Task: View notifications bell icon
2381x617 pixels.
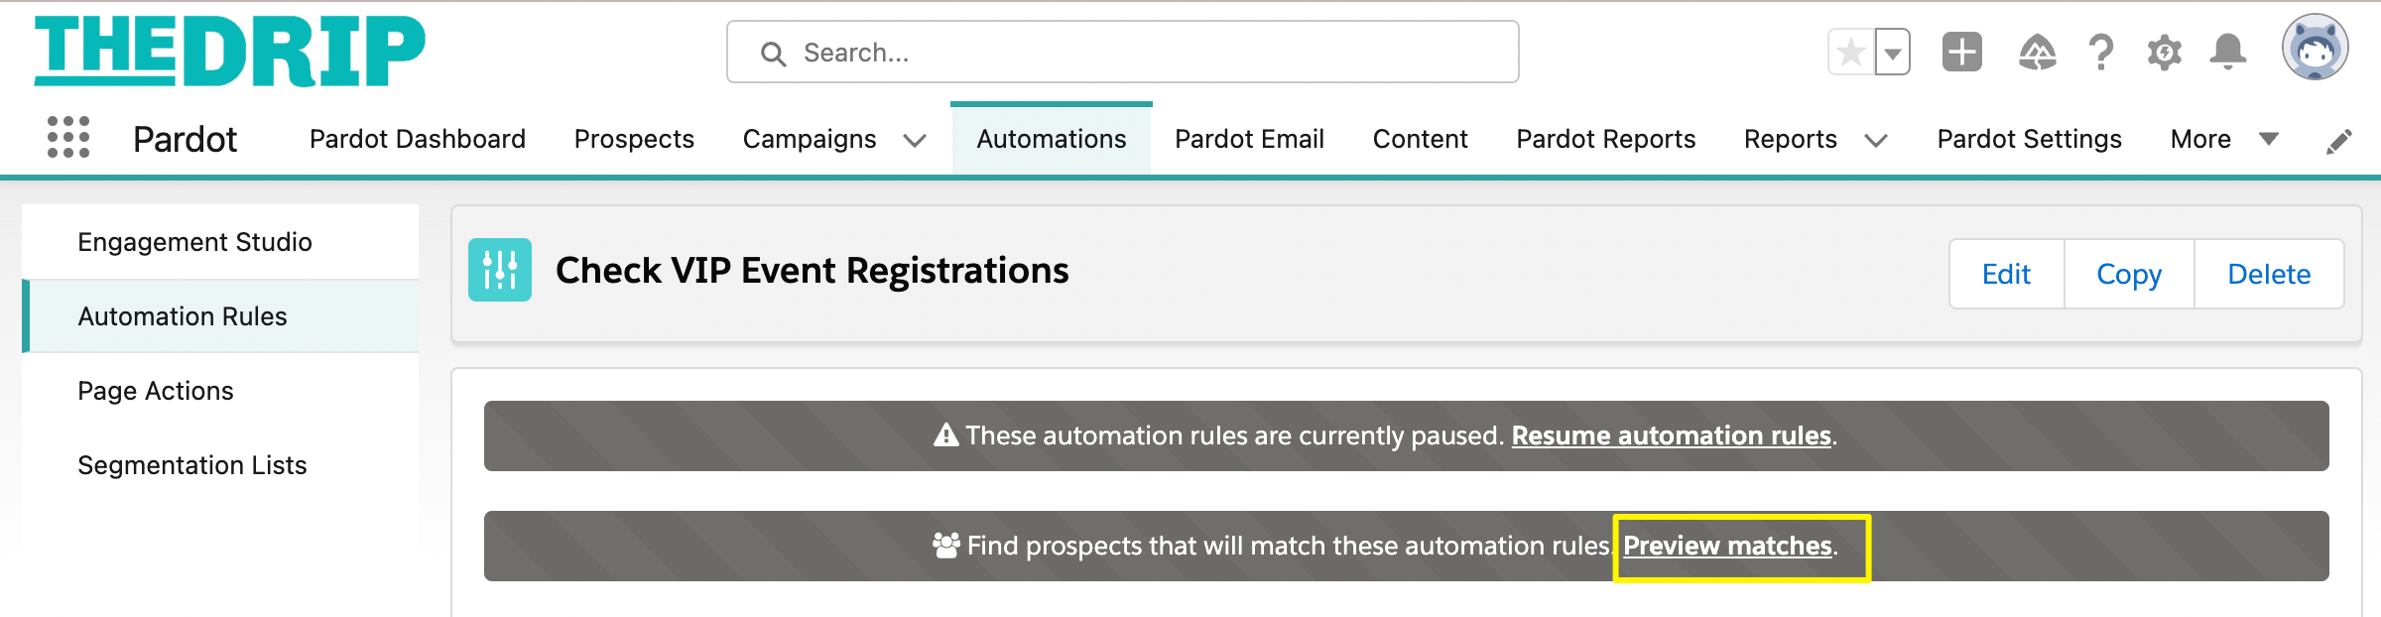Action: pyautogui.click(x=2228, y=52)
